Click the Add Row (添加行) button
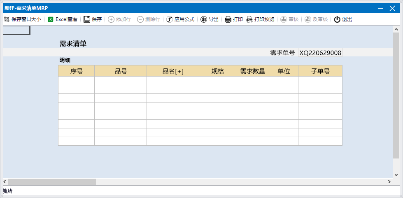The image size is (403, 198). point(119,19)
